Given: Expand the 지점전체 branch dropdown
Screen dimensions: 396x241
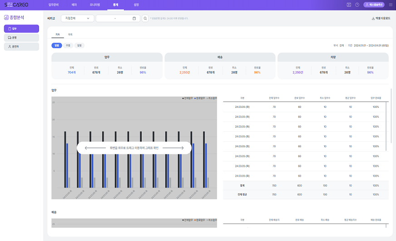Looking at the screenshot, I should (77, 19).
